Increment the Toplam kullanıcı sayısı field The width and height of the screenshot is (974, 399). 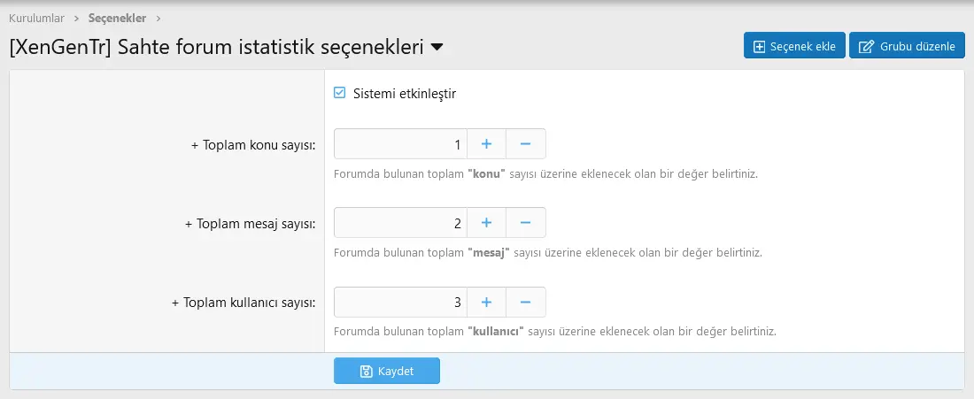pyautogui.click(x=486, y=302)
